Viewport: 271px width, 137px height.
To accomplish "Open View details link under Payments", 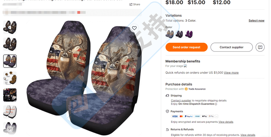I will tap(226, 122).
